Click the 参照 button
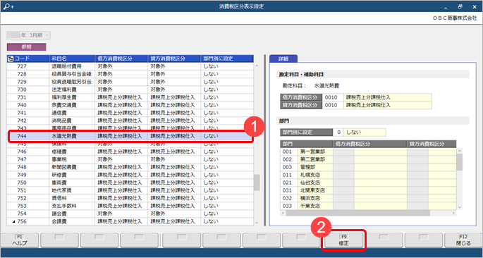 27,47
